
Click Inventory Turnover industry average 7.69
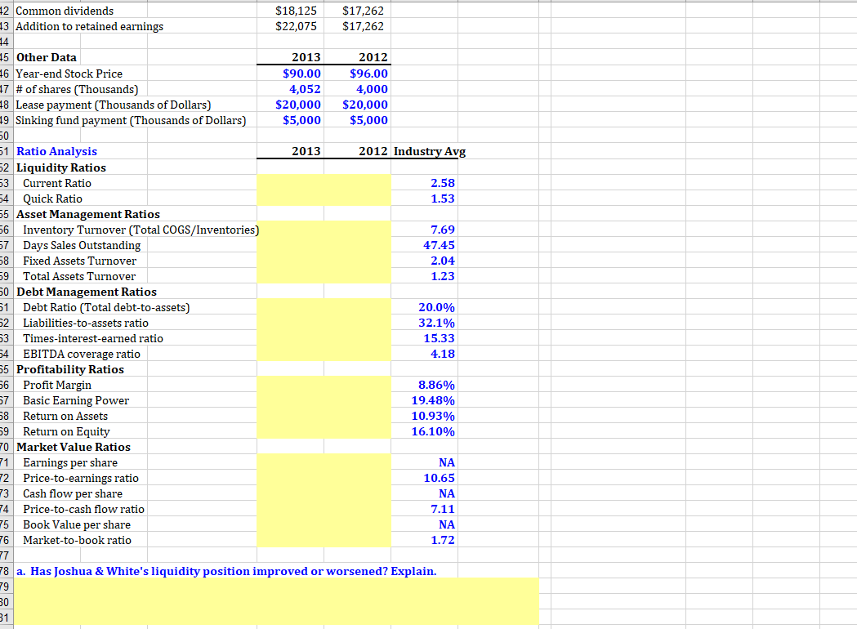443,230
